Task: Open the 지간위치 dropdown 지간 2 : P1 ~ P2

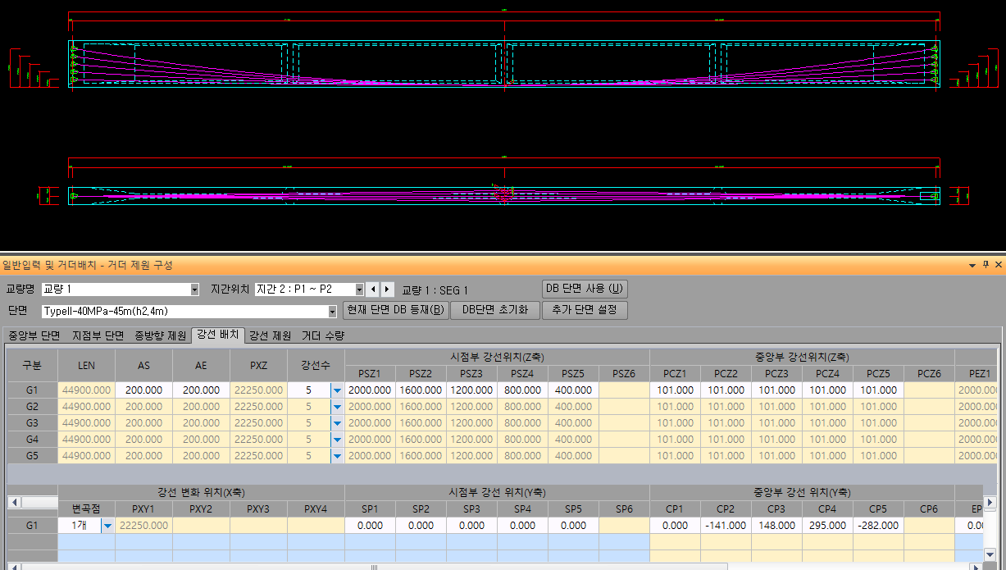Action: pos(309,289)
